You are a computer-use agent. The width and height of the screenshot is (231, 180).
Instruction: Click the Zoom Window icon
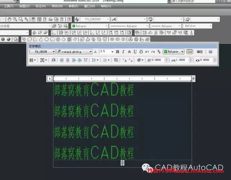click(x=21, y=19)
